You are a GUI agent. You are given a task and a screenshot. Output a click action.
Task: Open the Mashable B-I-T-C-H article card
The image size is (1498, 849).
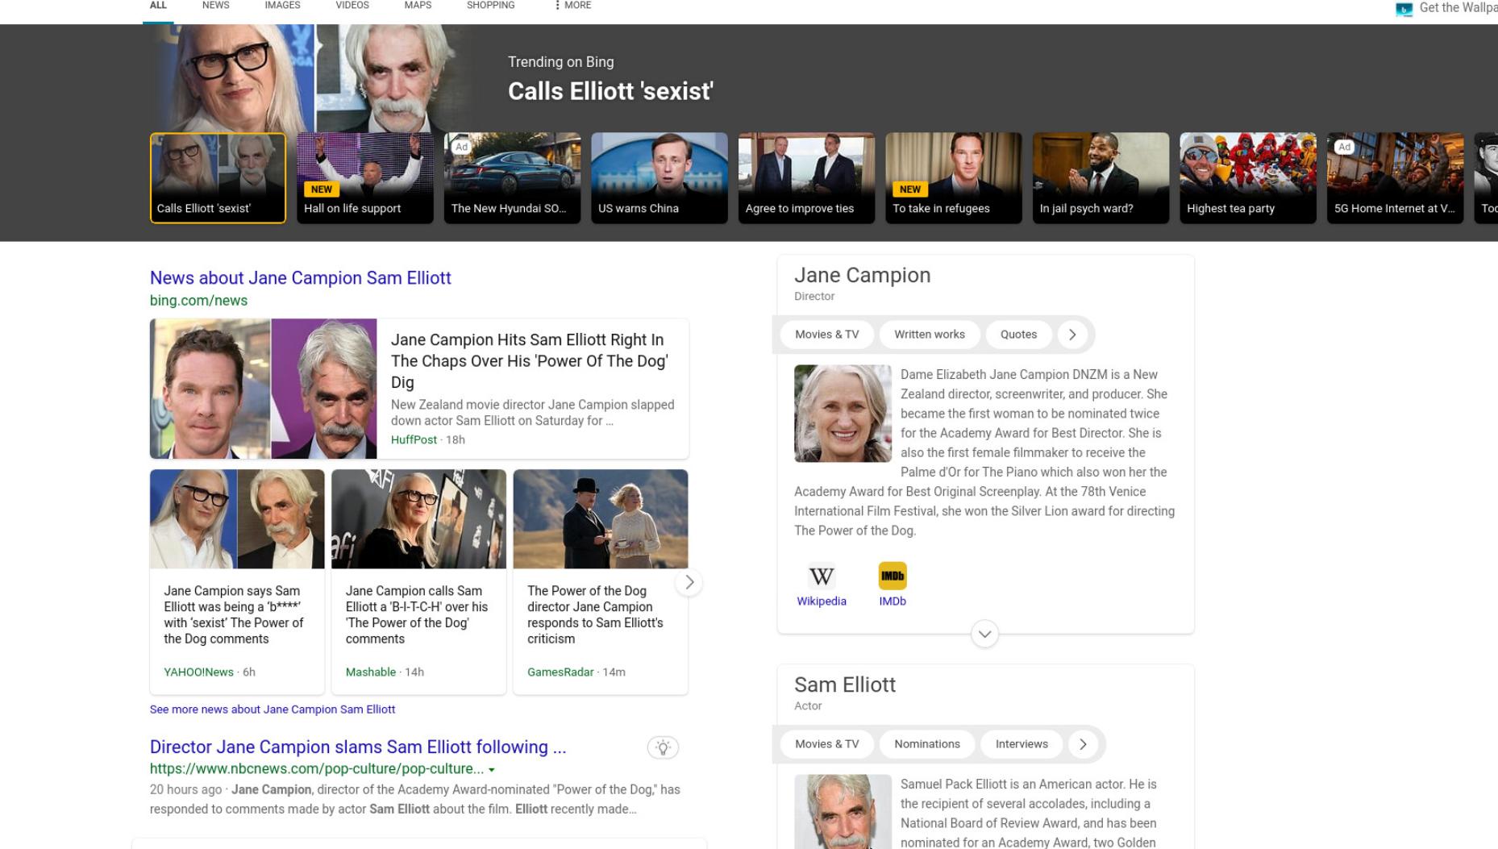pos(419,582)
